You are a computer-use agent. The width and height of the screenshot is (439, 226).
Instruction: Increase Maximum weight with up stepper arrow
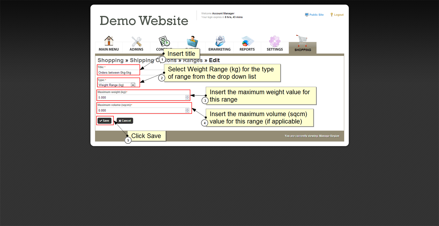187,96
